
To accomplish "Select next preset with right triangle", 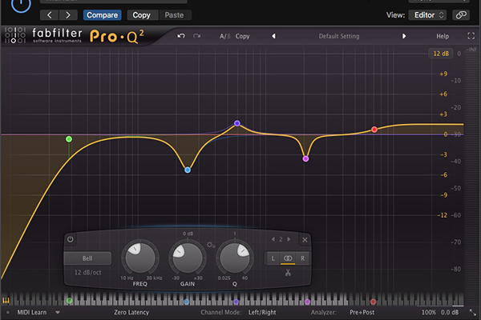I will [x=404, y=36].
